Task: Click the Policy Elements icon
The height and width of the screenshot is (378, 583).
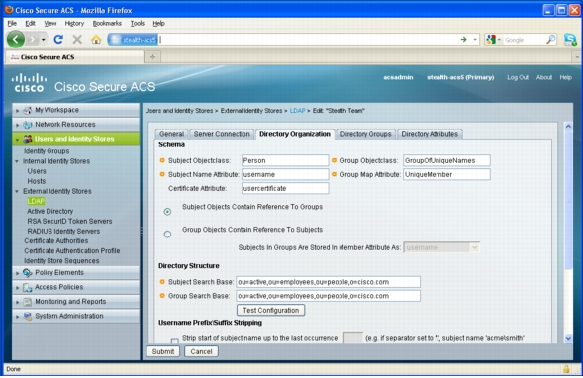Action: pos(27,273)
